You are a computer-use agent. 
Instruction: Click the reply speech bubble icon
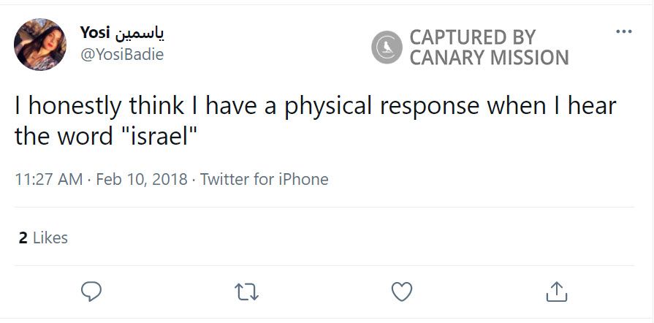pos(91,292)
